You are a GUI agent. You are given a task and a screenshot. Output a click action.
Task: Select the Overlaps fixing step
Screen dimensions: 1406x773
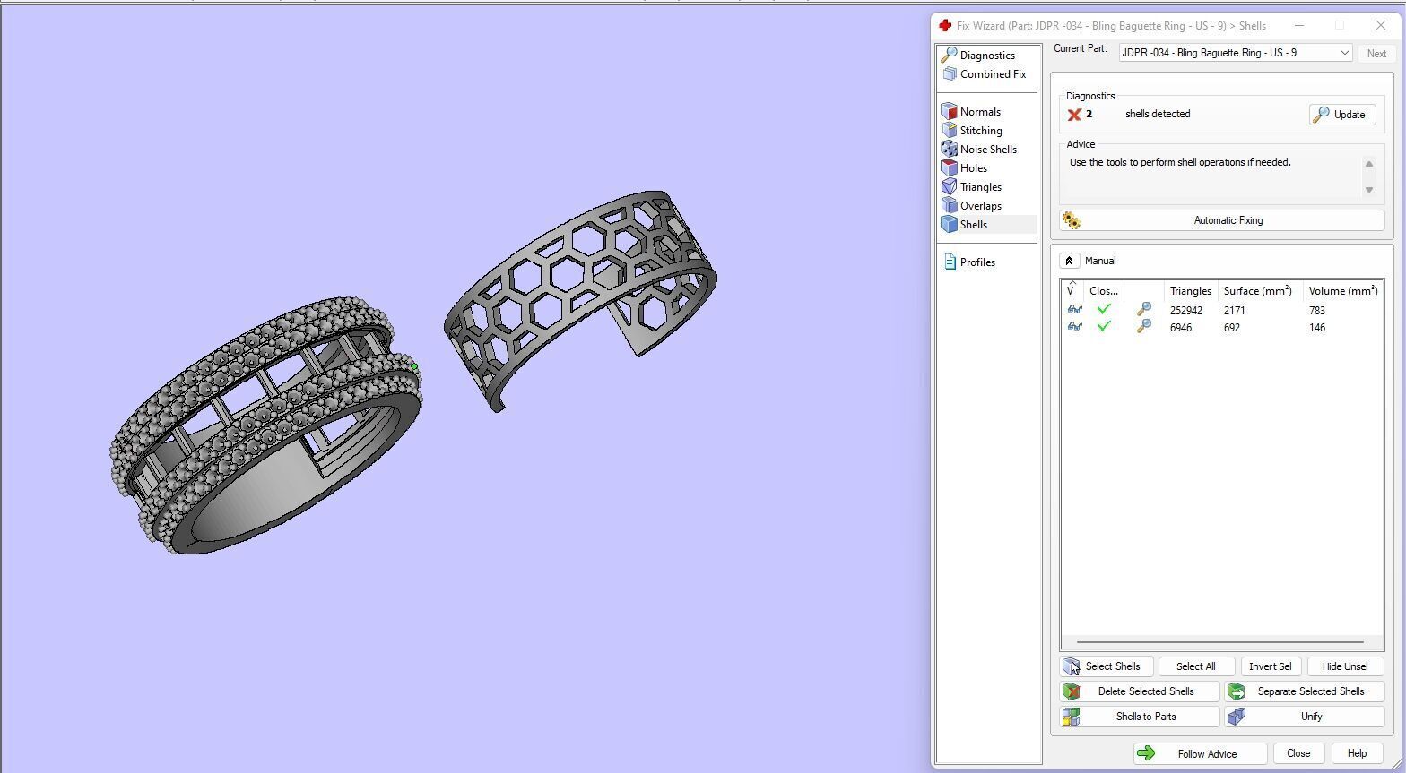[980, 206]
